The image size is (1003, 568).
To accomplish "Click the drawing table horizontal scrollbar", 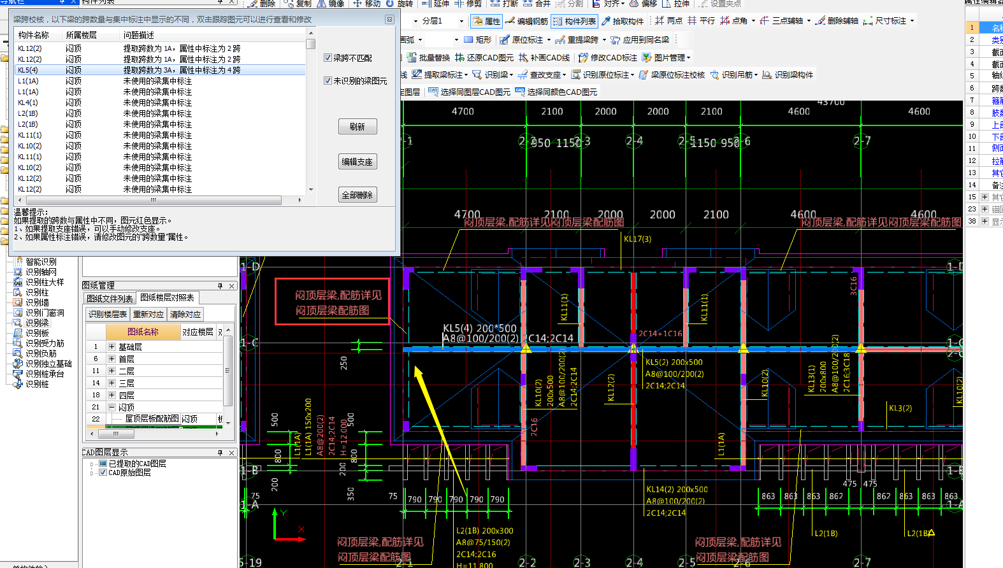I will pyautogui.click(x=155, y=434).
